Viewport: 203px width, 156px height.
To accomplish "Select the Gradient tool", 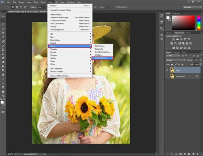I will (3, 62).
